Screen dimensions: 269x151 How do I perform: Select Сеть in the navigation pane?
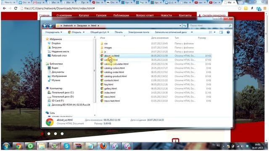pos(52,113)
